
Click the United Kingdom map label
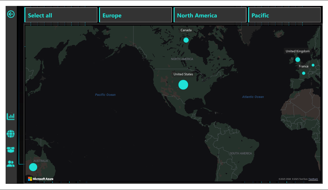click(298, 51)
